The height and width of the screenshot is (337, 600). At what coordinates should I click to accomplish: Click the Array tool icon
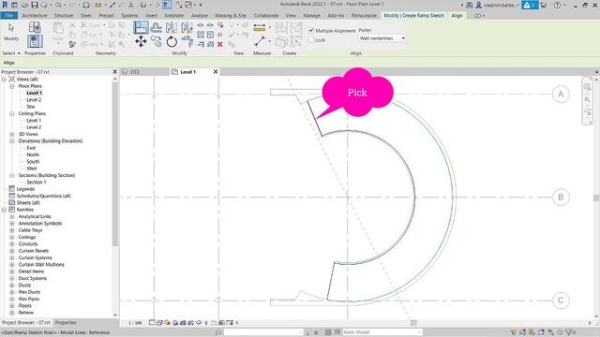(201, 35)
